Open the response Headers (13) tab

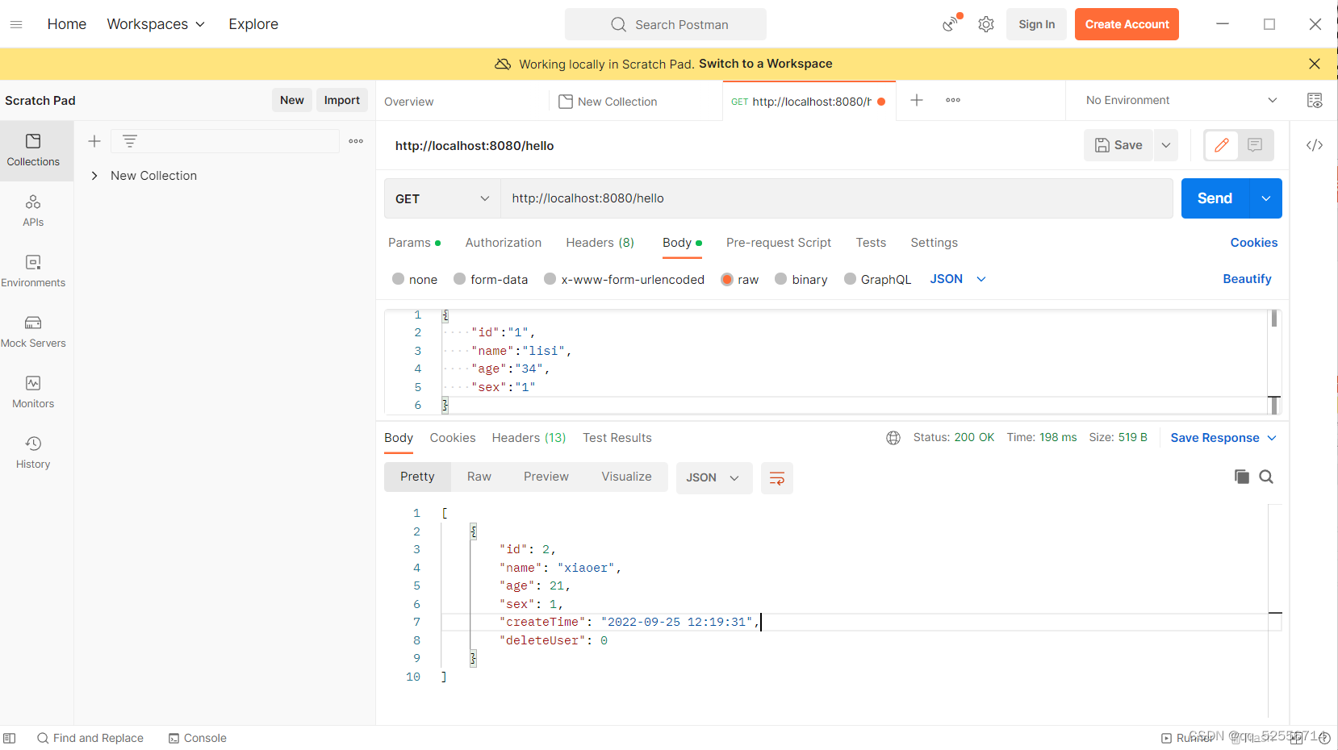pos(529,438)
